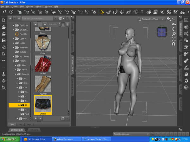The image size is (190, 142).
Task: Select the Node Selection arrow tool
Action: click(x=102, y=12)
